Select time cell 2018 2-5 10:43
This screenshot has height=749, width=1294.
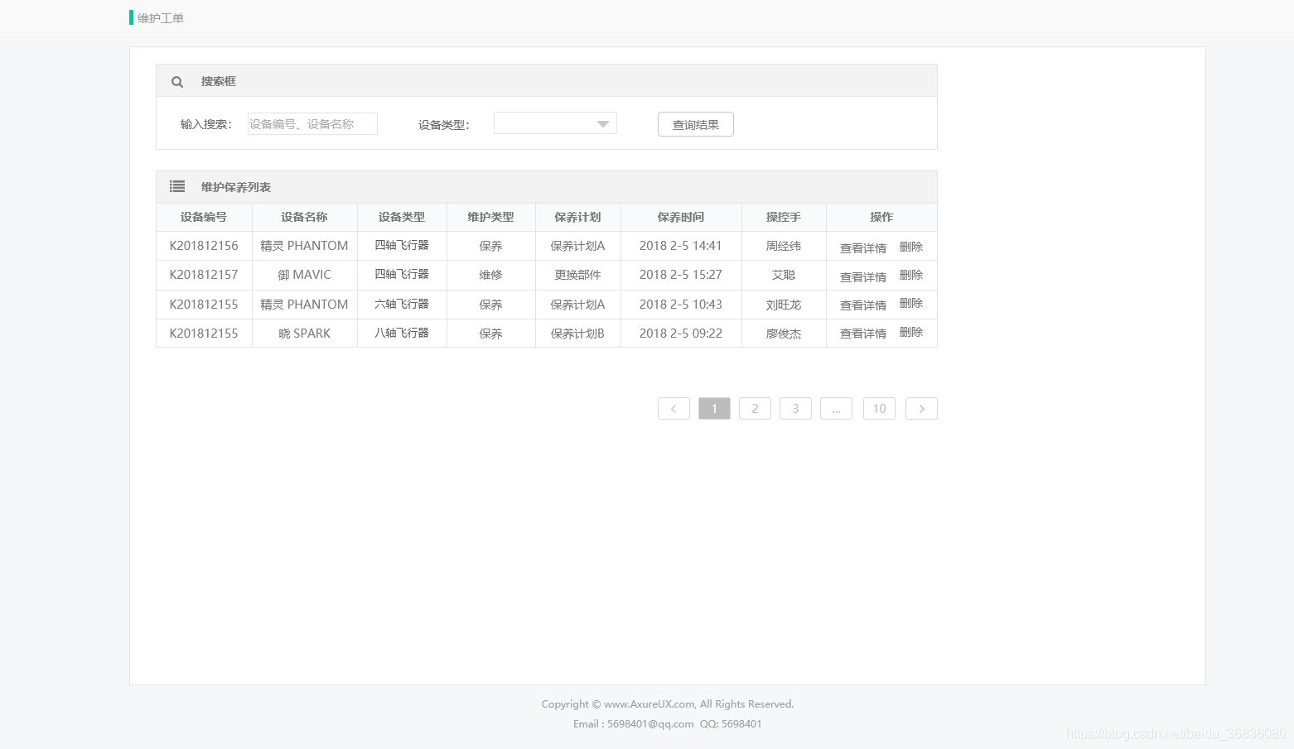[681, 305]
